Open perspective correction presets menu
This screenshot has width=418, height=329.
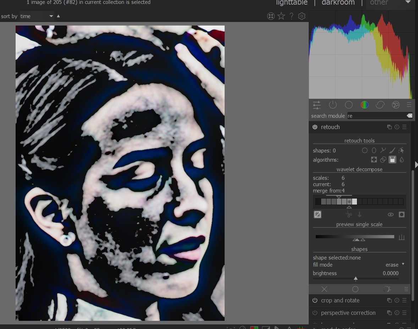(x=405, y=313)
